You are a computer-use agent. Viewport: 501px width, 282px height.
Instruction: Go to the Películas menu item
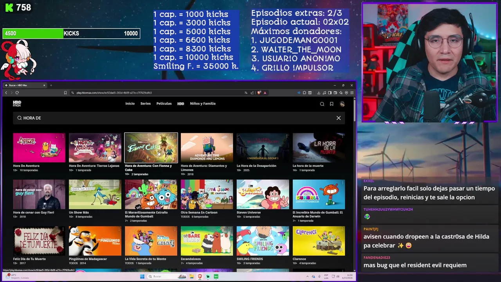[x=164, y=104]
